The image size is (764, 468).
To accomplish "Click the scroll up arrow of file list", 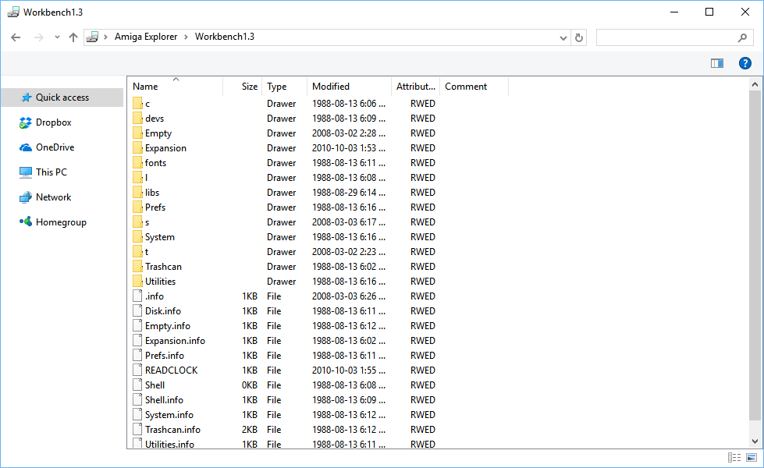I will tap(755, 85).
